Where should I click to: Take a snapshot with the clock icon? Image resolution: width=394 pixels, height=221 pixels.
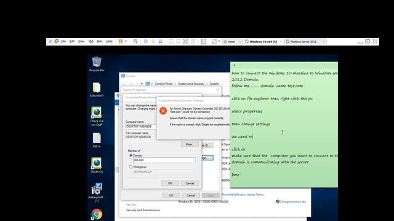(146, 41)
